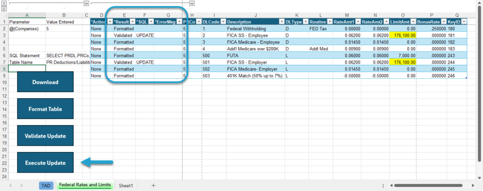483x191 pixels.
Task: Click the Validate Update button
Action: pos(45,136)
